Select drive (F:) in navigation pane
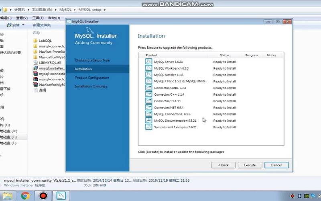 (x=8, y=143)
